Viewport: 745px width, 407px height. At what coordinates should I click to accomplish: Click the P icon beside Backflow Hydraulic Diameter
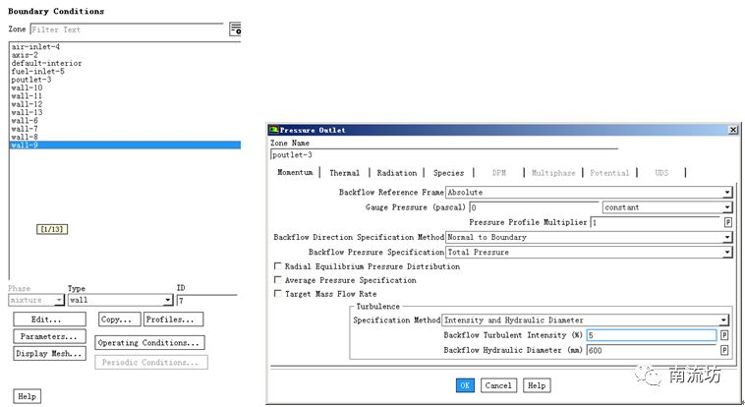[724, 350]
